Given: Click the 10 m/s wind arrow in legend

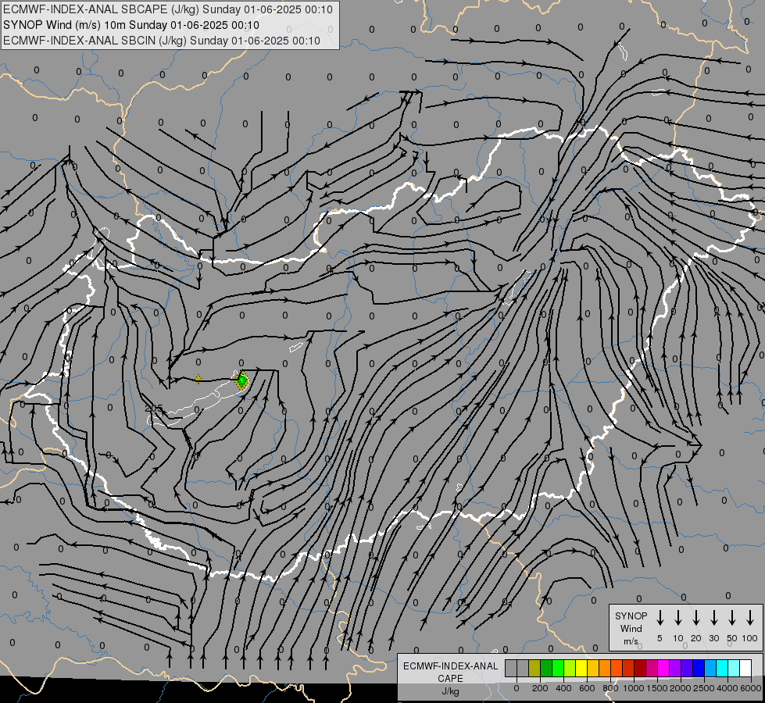Looking at the screenshot, I should [x=677, y=618].
